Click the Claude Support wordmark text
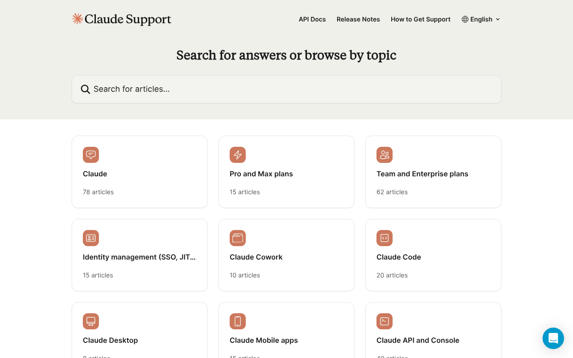Screen dimensions: 573x358 pyautogui.click(x=128, y=19)
